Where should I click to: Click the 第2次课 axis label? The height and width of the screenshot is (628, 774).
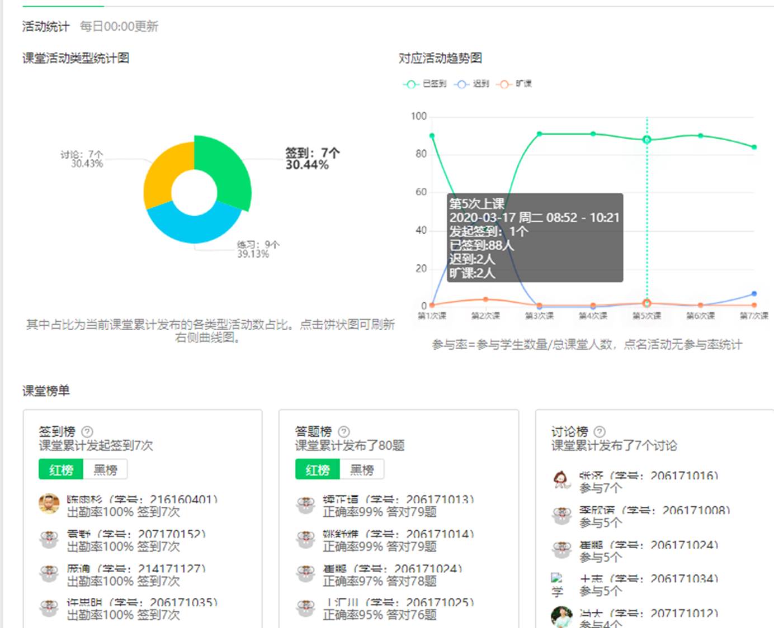click(485, 316)
